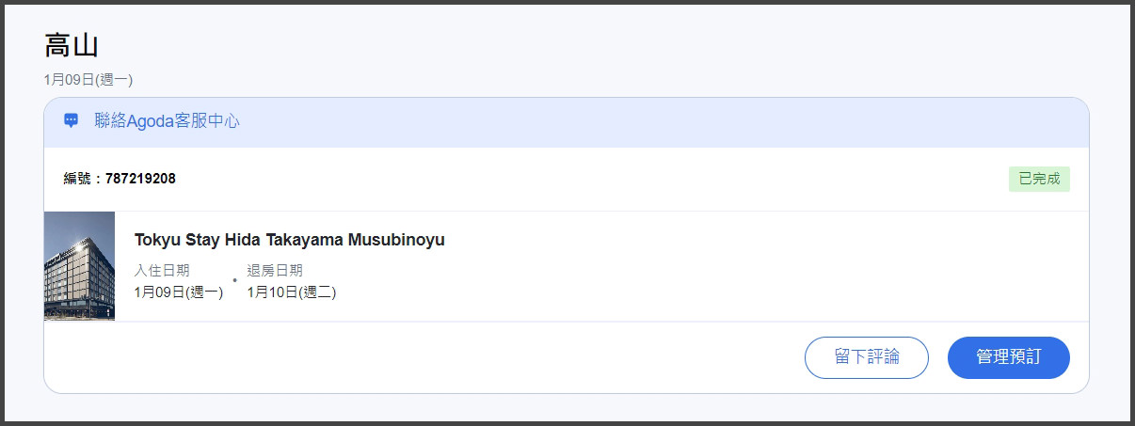1135x426 pixels.
Task: Click the 編號 label text
Action: (x=83, y=179)
